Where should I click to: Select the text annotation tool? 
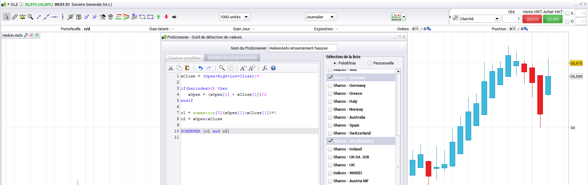(79, 17)
